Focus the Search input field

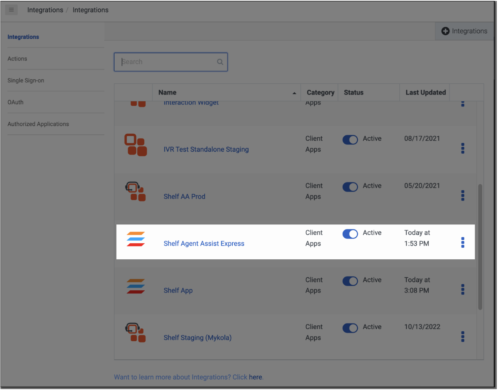click(171, 62)
